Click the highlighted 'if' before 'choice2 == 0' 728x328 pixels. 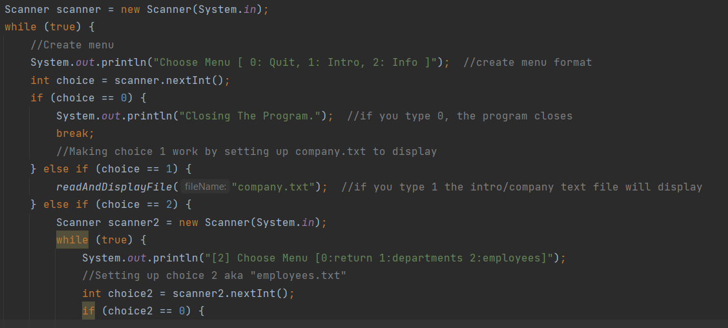(x=88, y=311)
